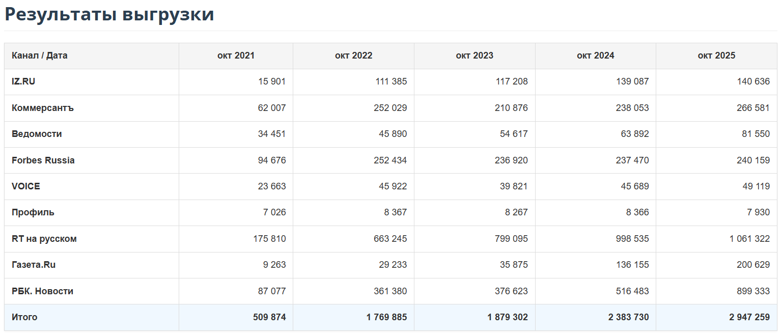
Task: Click the «окт 2024» column header
Action: point(595,55)
